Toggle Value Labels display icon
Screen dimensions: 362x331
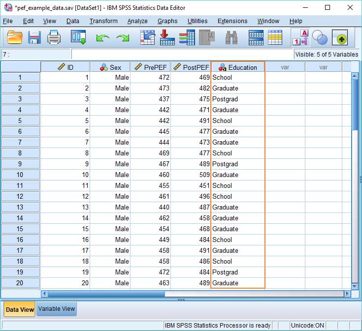pos(300,37)
